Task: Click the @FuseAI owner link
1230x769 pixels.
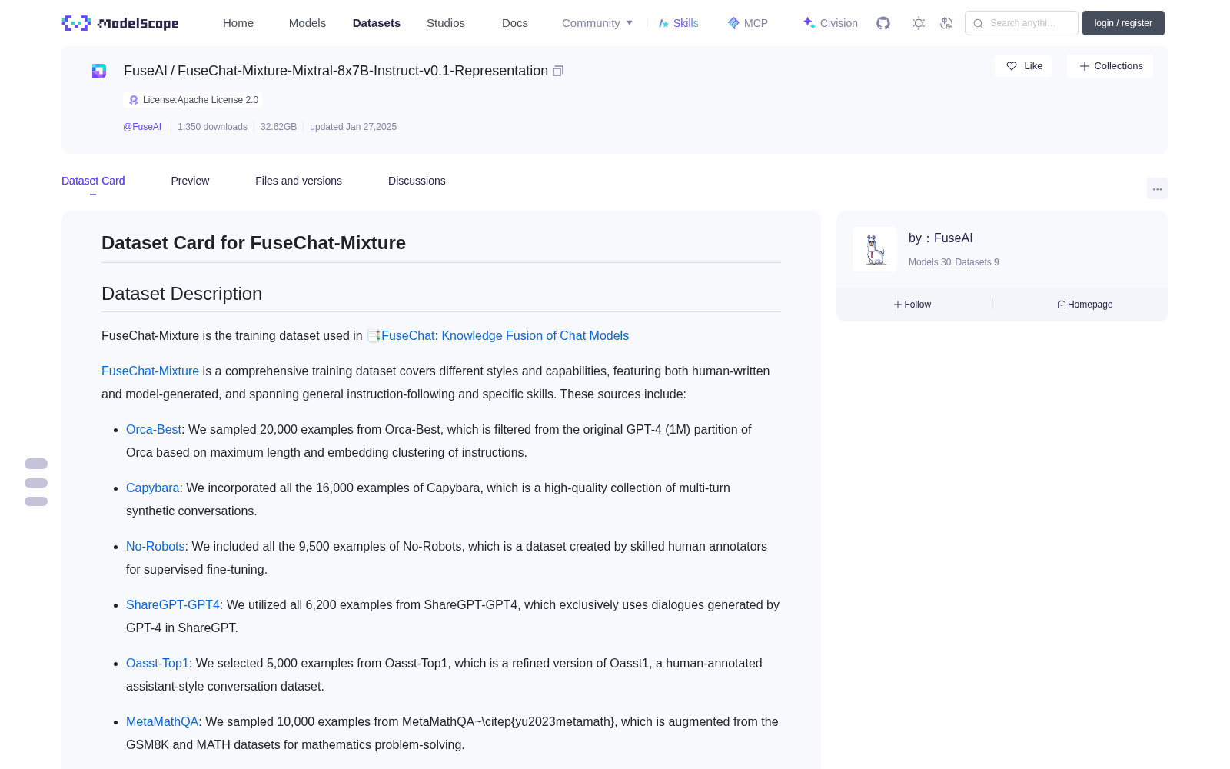Action: (x=142, y=127)
